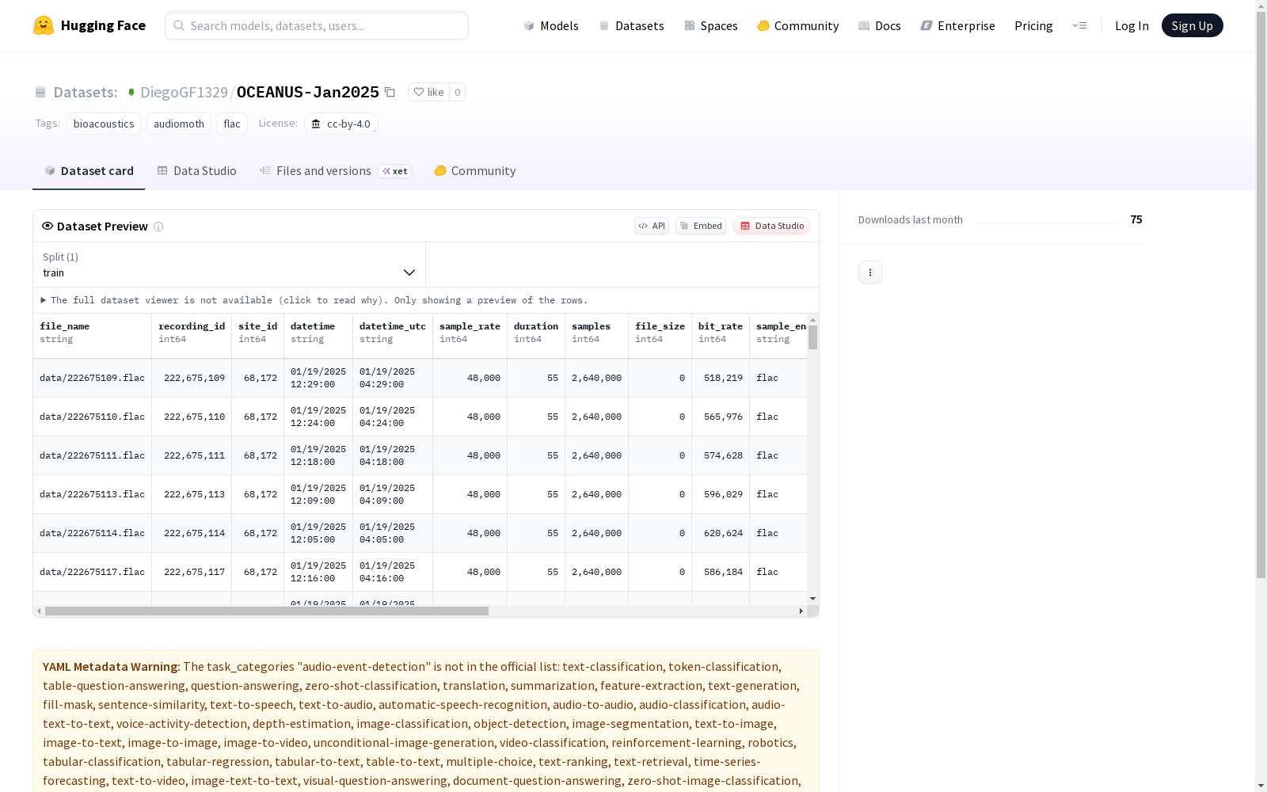Screen dimensions: 1267x792
Task: Click the cell data/222675114.flac
Action: coord(93,533)
